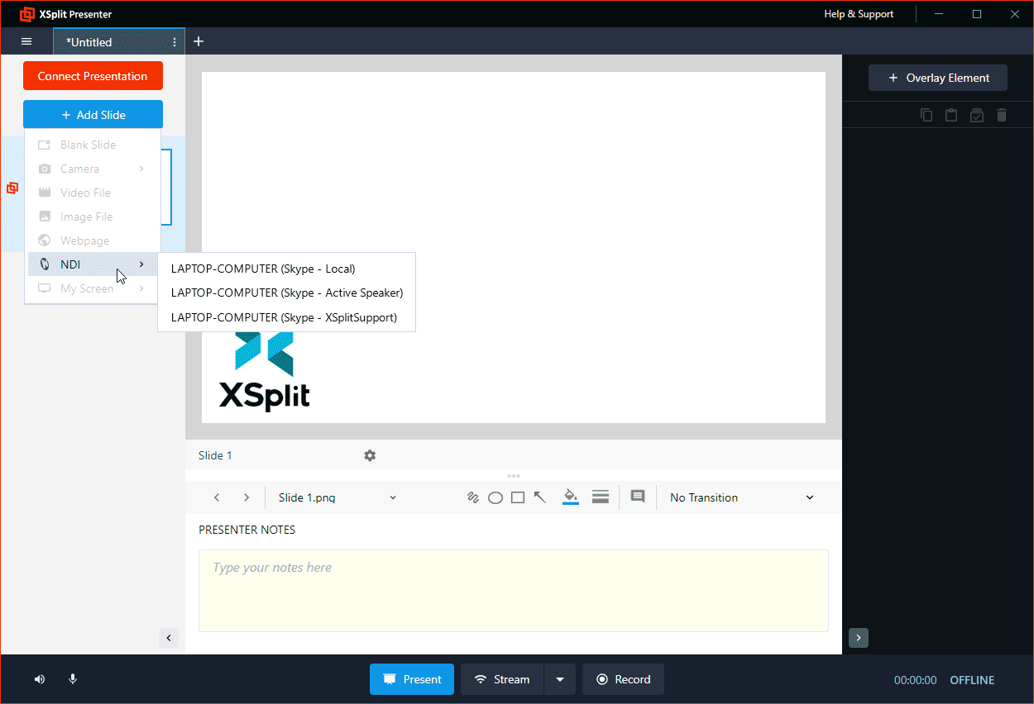This screenshot has height=704, width=1034.
Task: Go to the next slide
Action: (x=247, y=497)
